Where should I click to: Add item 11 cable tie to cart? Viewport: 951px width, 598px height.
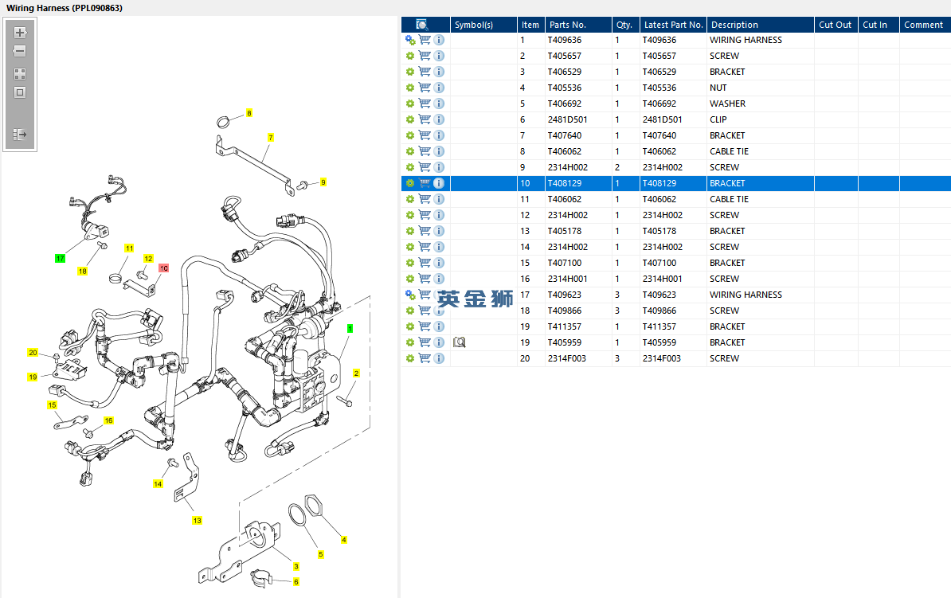pyautogui.click(x=425, y=199)
